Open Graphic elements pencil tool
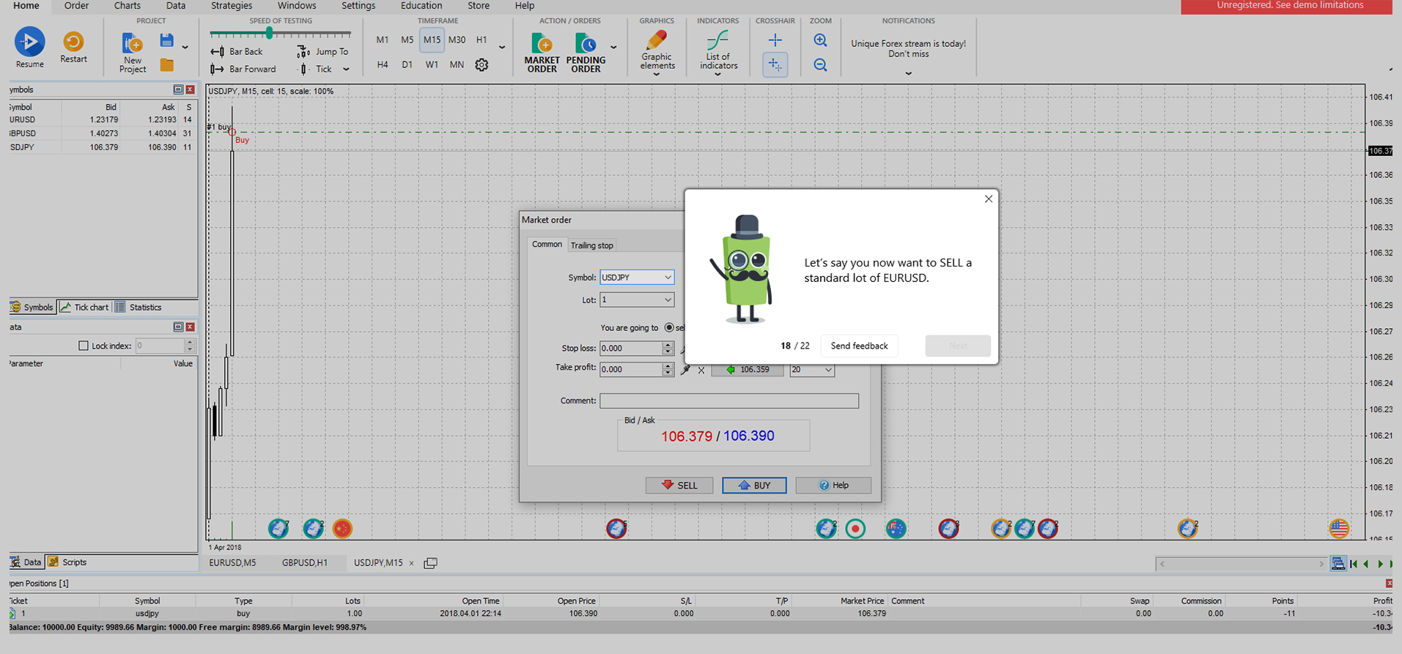Viewport: 1402px width, 654px height. point(657,40)
